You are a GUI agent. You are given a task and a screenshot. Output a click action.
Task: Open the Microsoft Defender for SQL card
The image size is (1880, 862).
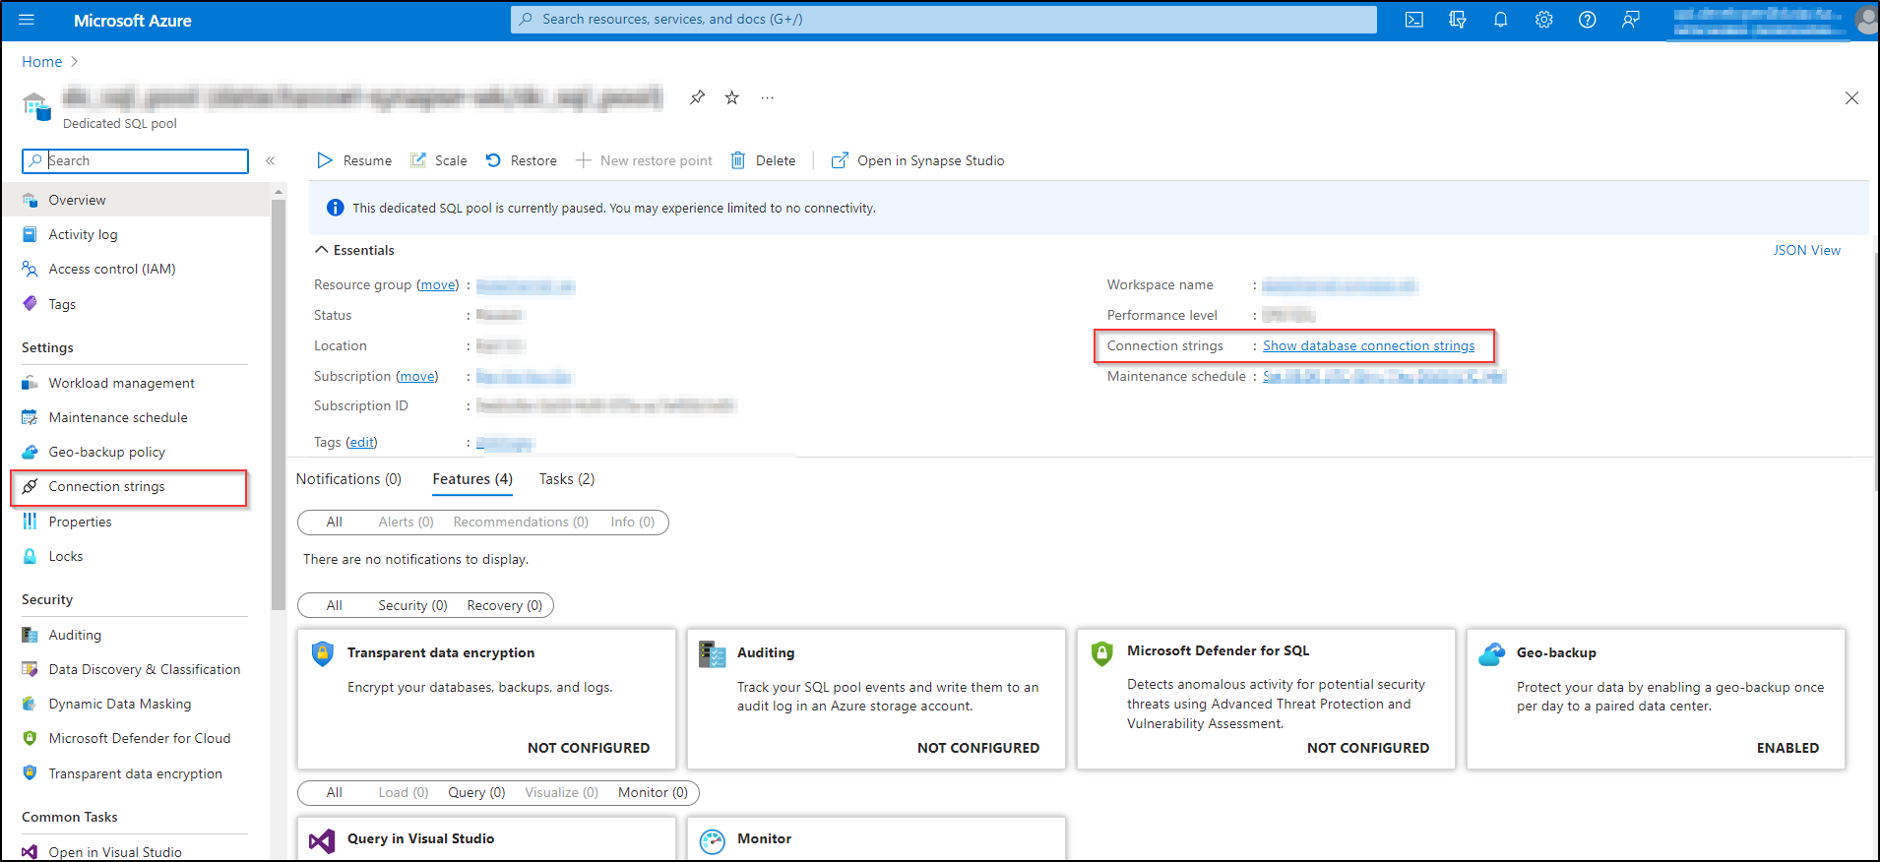(1266, 699)
